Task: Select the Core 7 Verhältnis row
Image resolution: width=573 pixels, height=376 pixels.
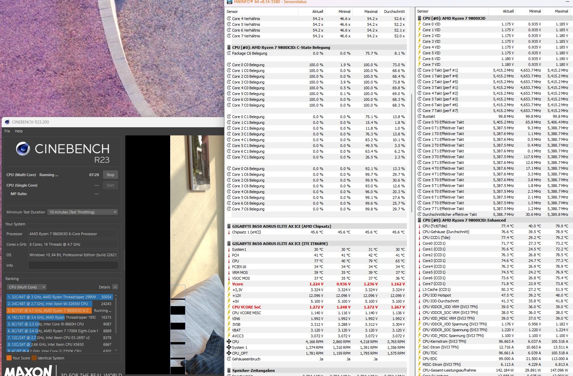Action: tap(316, 36)
